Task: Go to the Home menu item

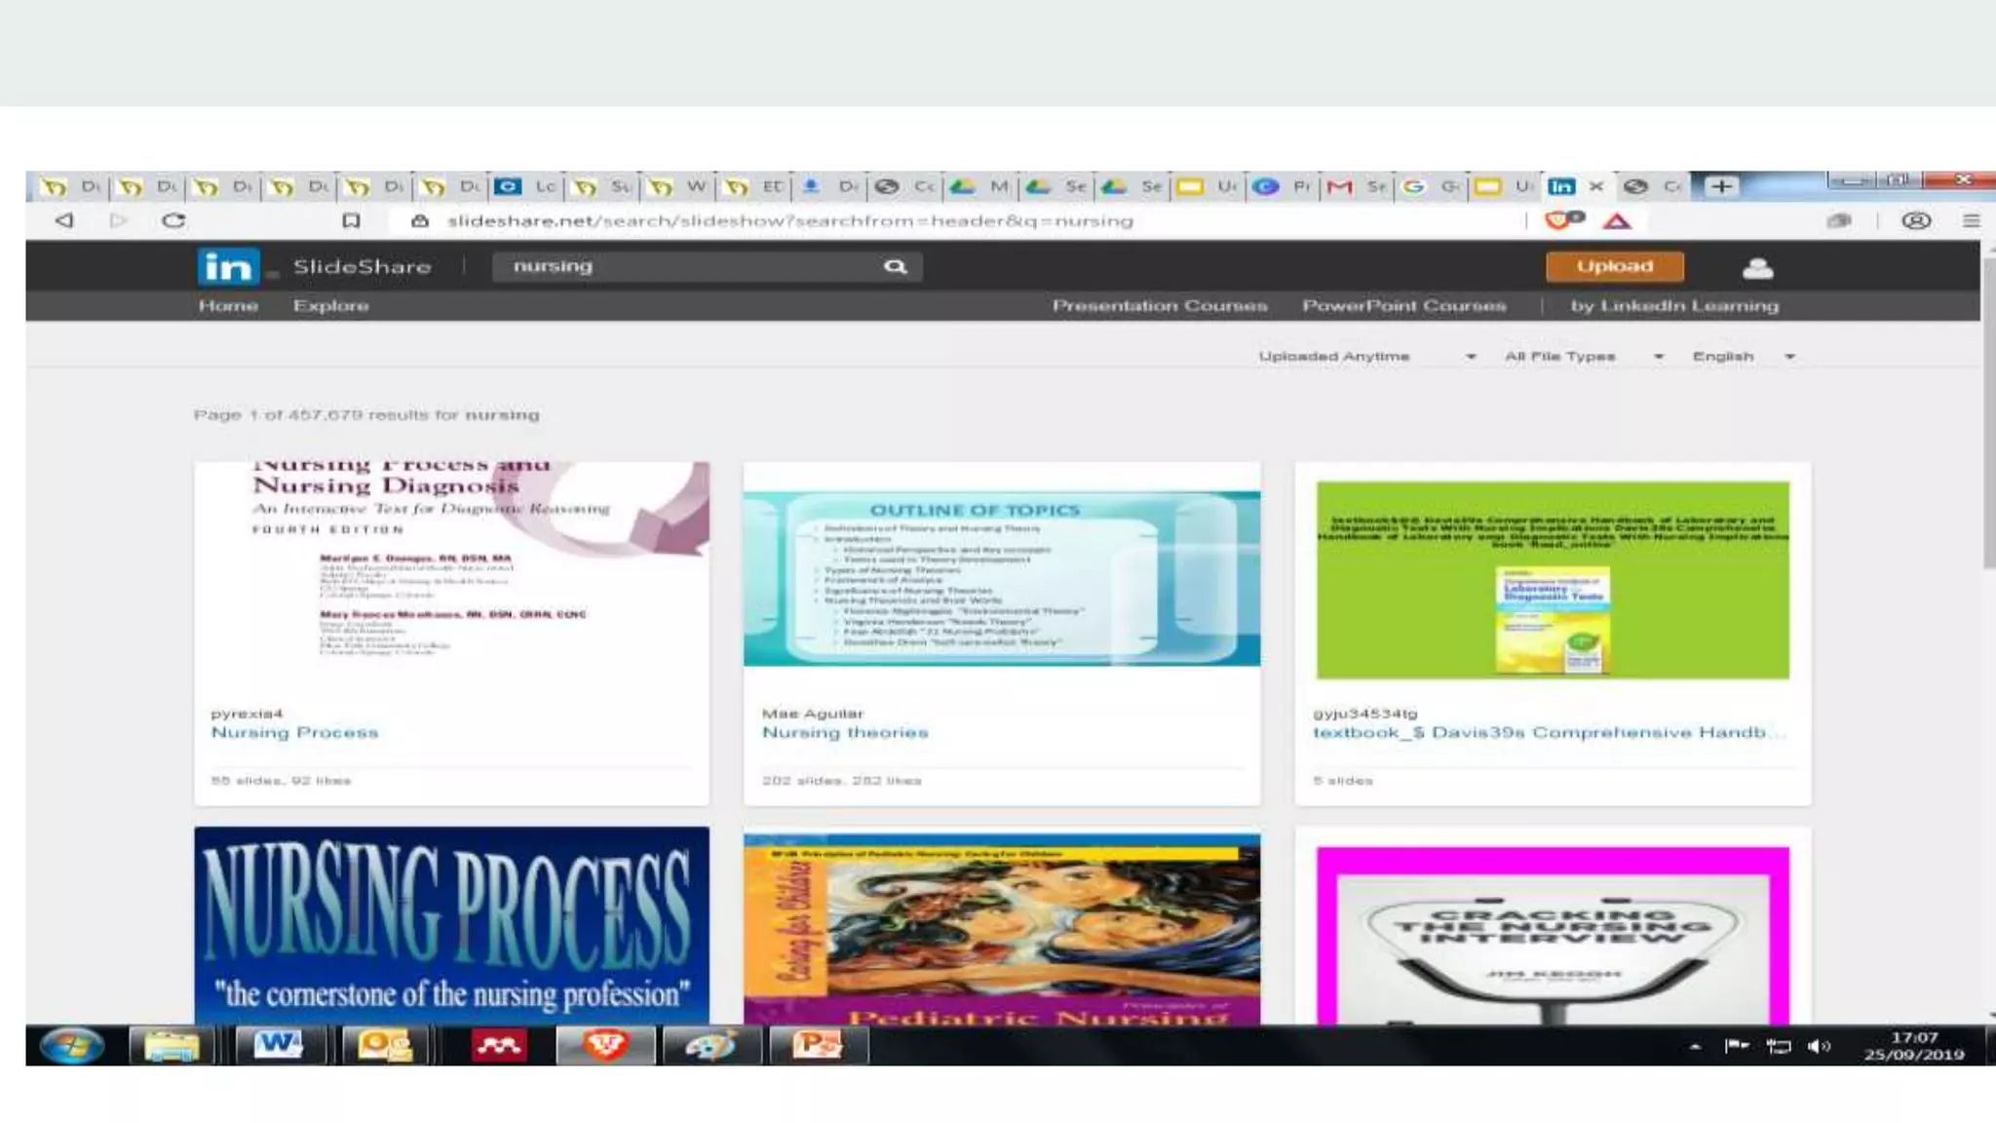Action: pos(228,306)
